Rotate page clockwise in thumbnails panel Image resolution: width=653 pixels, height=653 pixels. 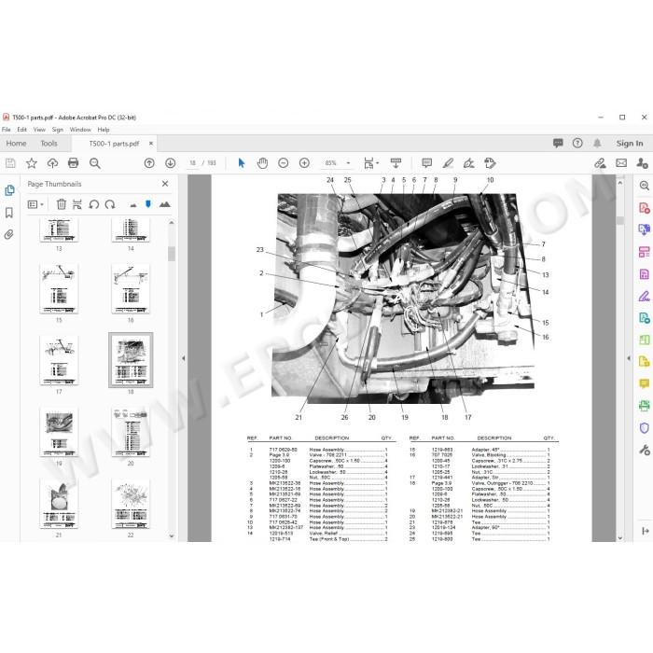110,204
